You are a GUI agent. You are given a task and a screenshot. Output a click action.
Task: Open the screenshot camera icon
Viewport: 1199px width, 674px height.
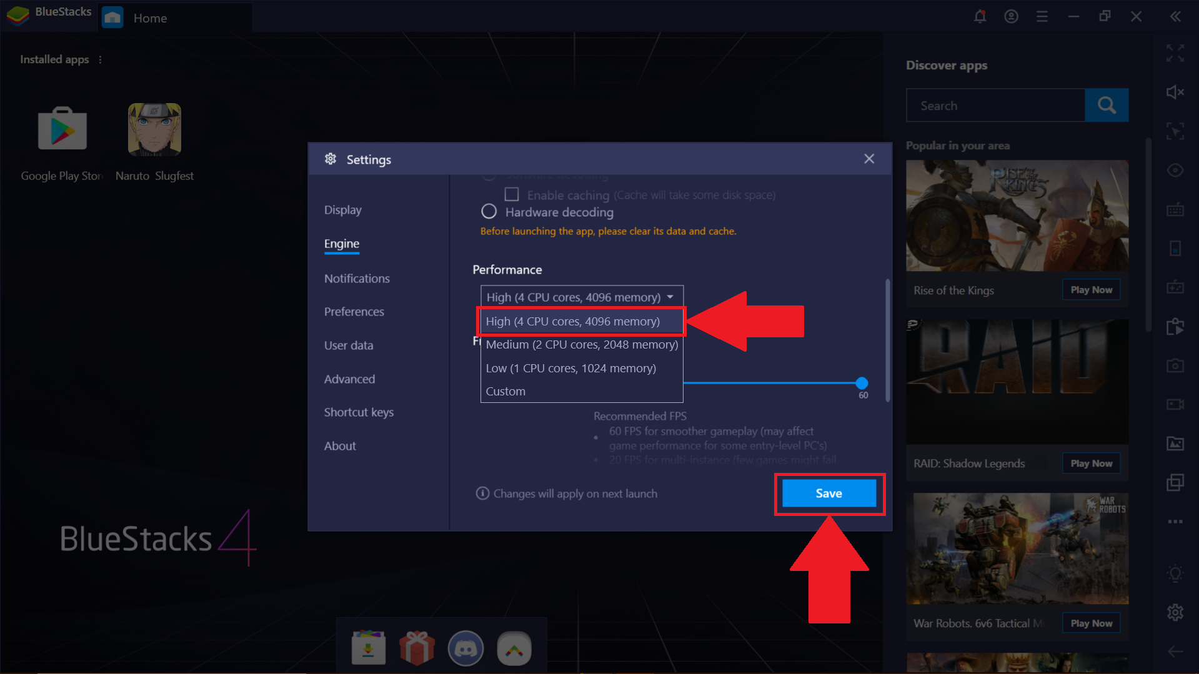point(1175,365)
